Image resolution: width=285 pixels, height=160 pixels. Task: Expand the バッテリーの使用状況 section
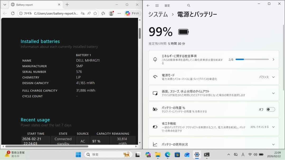[x=274, y=144]
